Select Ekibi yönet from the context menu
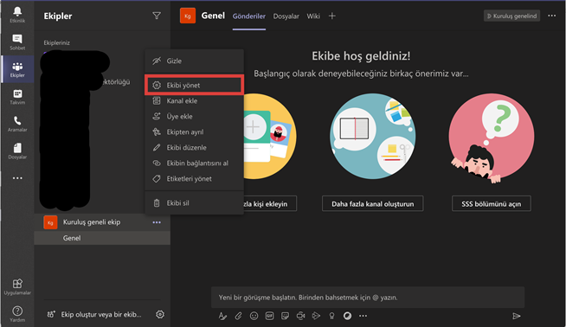This screenshot has height=327, width=566. point(194,85)
